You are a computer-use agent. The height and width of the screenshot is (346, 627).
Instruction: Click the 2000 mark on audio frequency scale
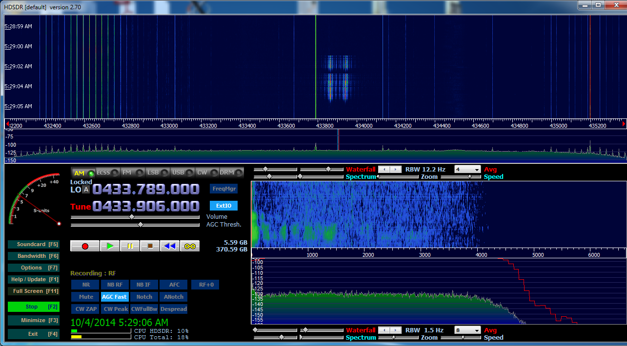[x=368, y=255]
